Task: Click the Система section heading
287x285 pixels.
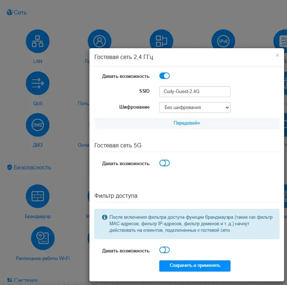Action: tap(25, 280)
